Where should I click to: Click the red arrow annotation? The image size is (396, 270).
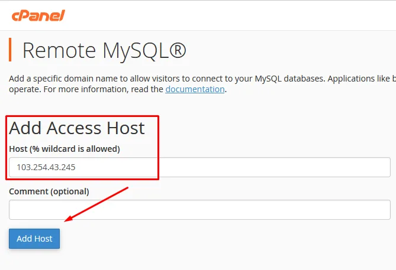(x=96, y=204)
